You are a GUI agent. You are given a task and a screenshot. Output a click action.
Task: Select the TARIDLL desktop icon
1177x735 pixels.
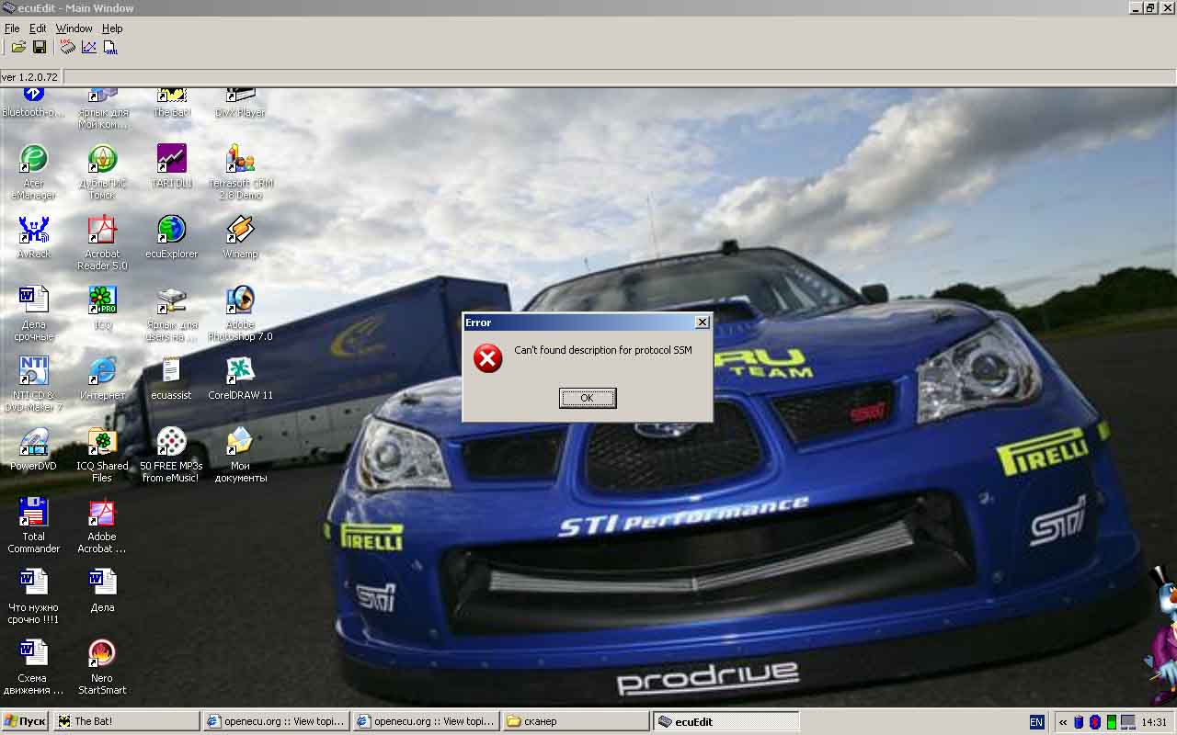click(x=172, y=166)
